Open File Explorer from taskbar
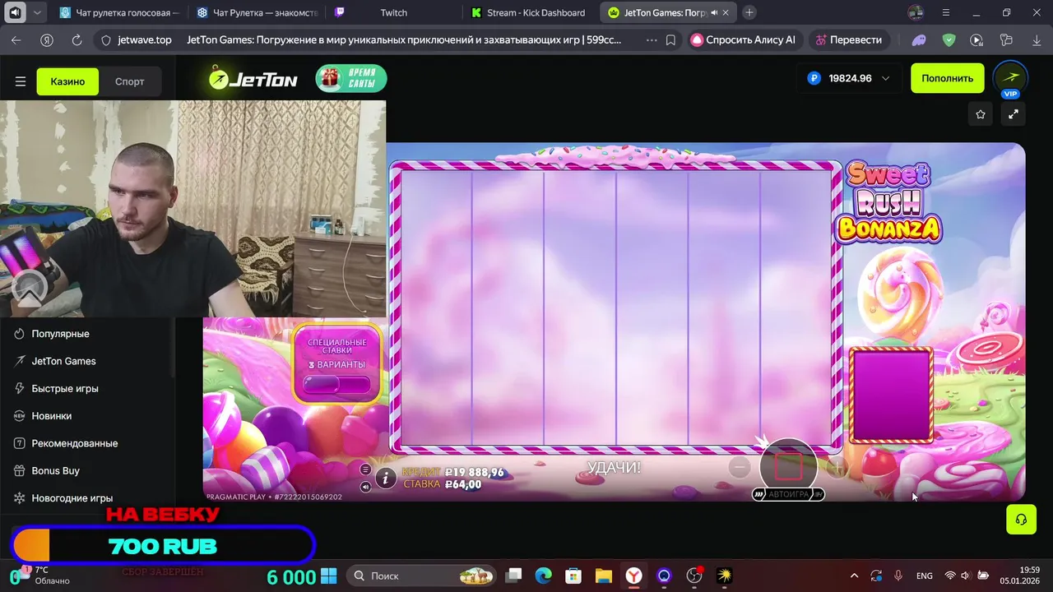1053x592 pixels. 604,576
